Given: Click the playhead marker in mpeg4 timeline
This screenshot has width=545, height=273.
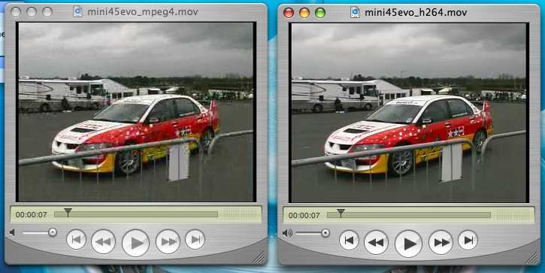Looking at the screenshot, I should pos(68,212).
